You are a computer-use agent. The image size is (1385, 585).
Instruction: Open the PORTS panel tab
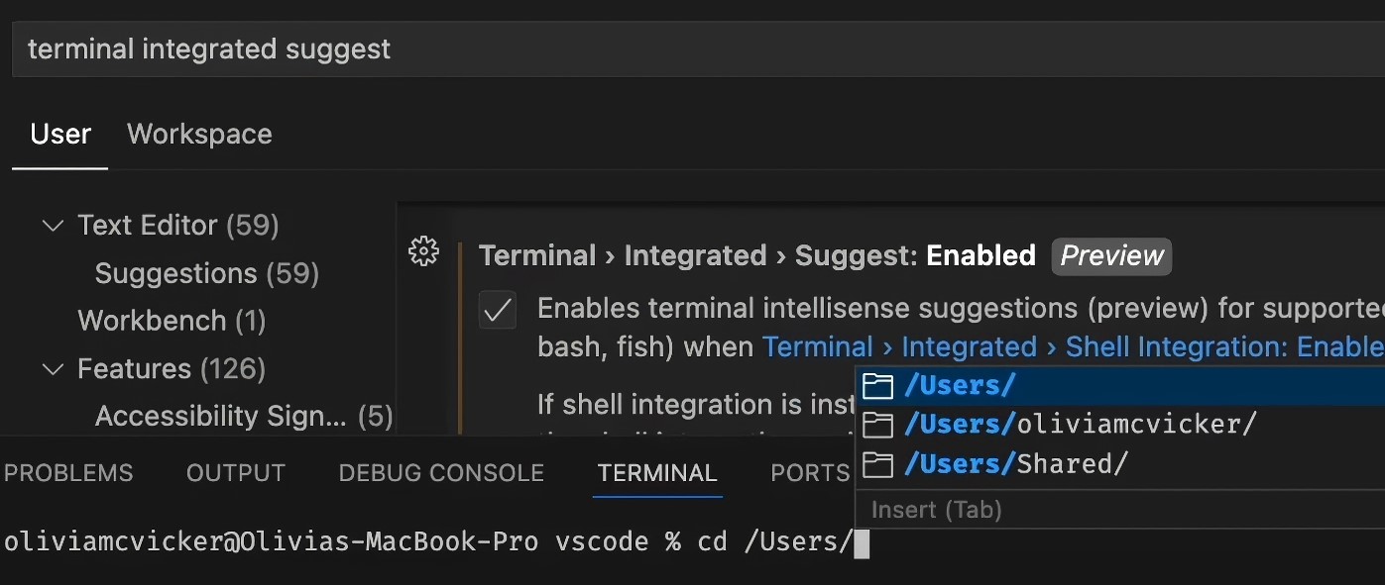point(810,473)
